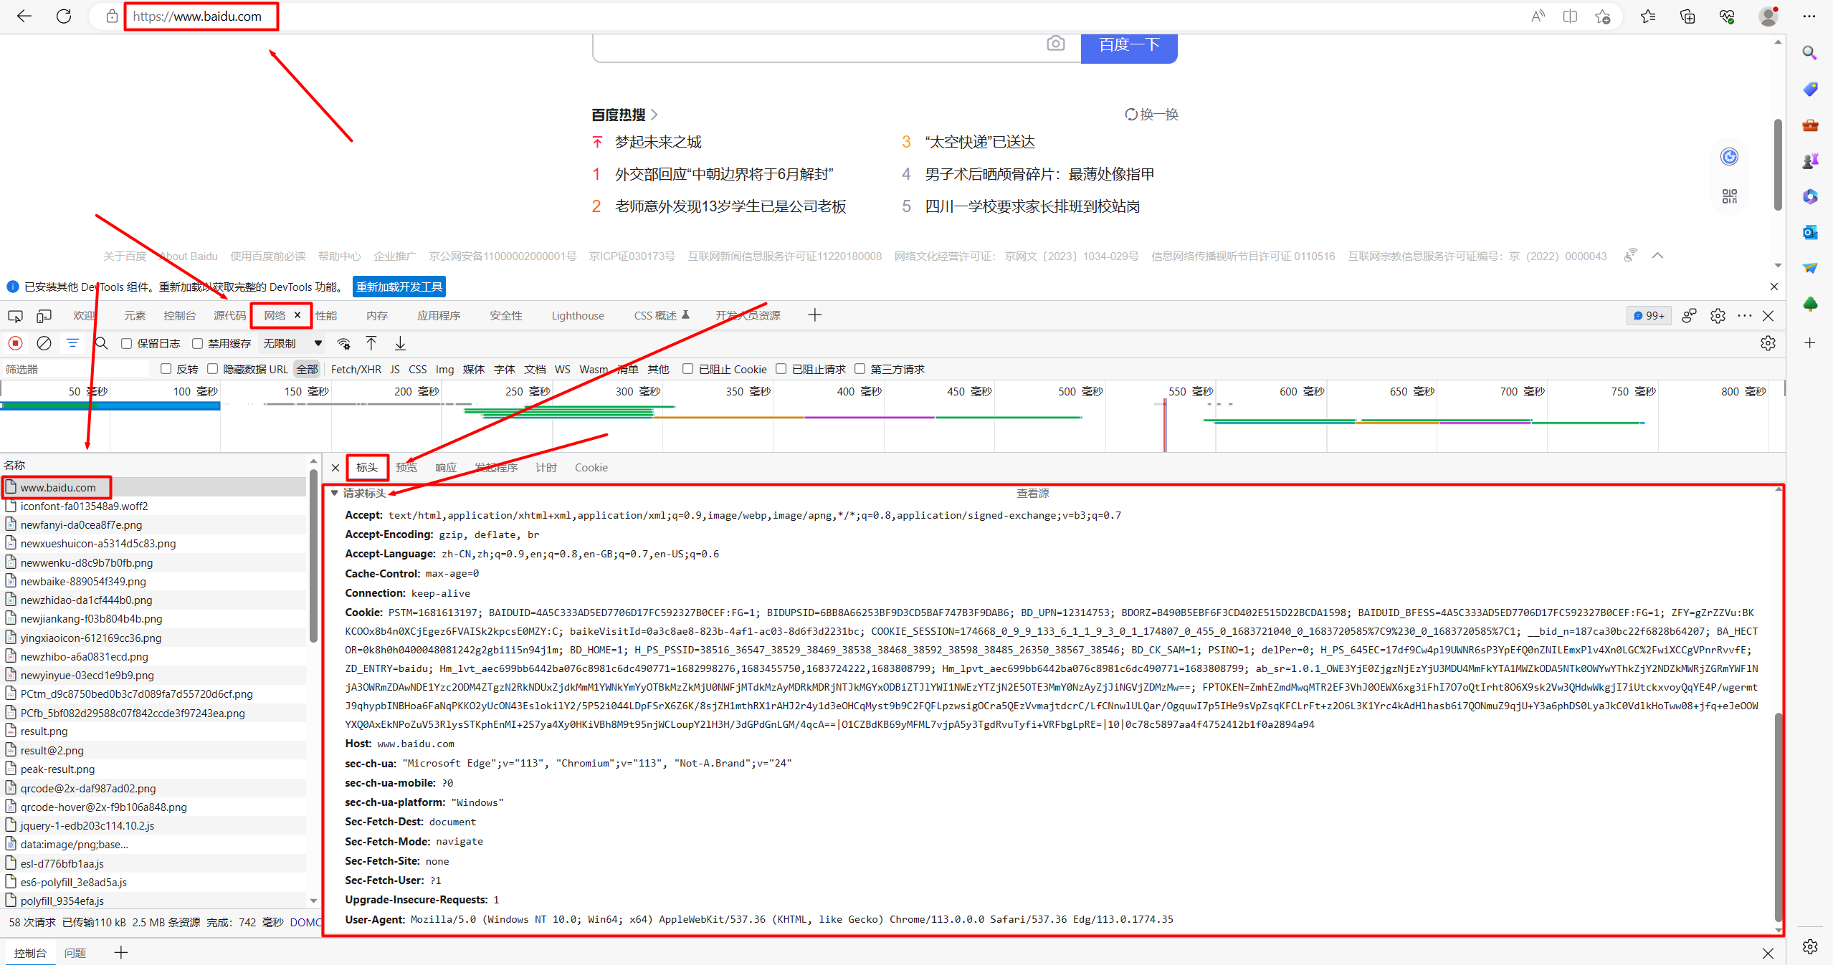The height and width of the screenshot is (965, 1833).
Task: Filter requests by Fetch/XHR
Action: click(356, 369)
